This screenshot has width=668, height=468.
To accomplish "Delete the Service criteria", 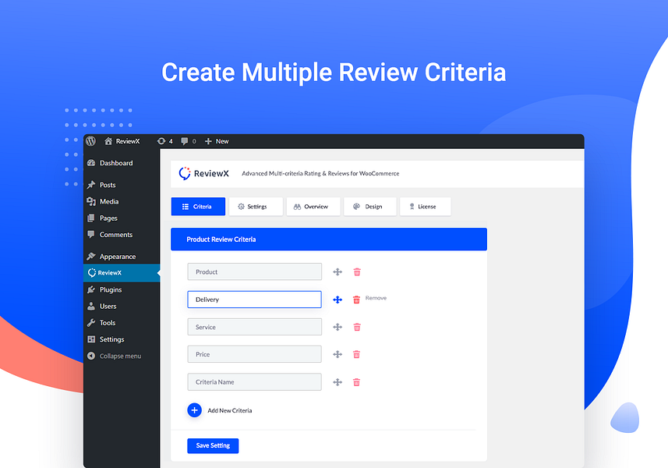I will click(x=357, y=327).
